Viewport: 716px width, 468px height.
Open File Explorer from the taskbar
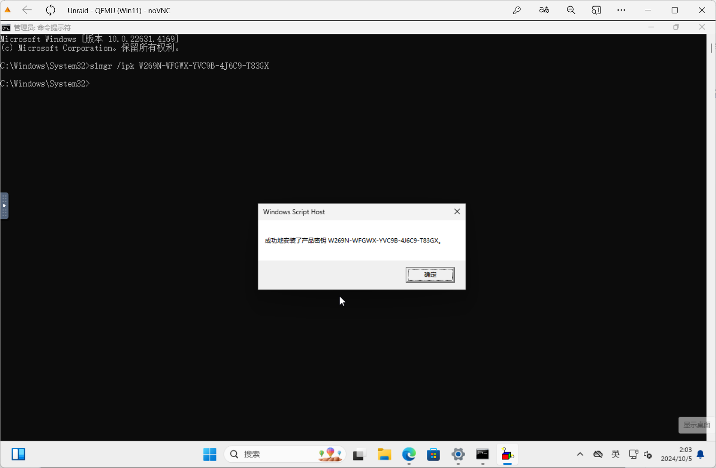pos(384,454)
